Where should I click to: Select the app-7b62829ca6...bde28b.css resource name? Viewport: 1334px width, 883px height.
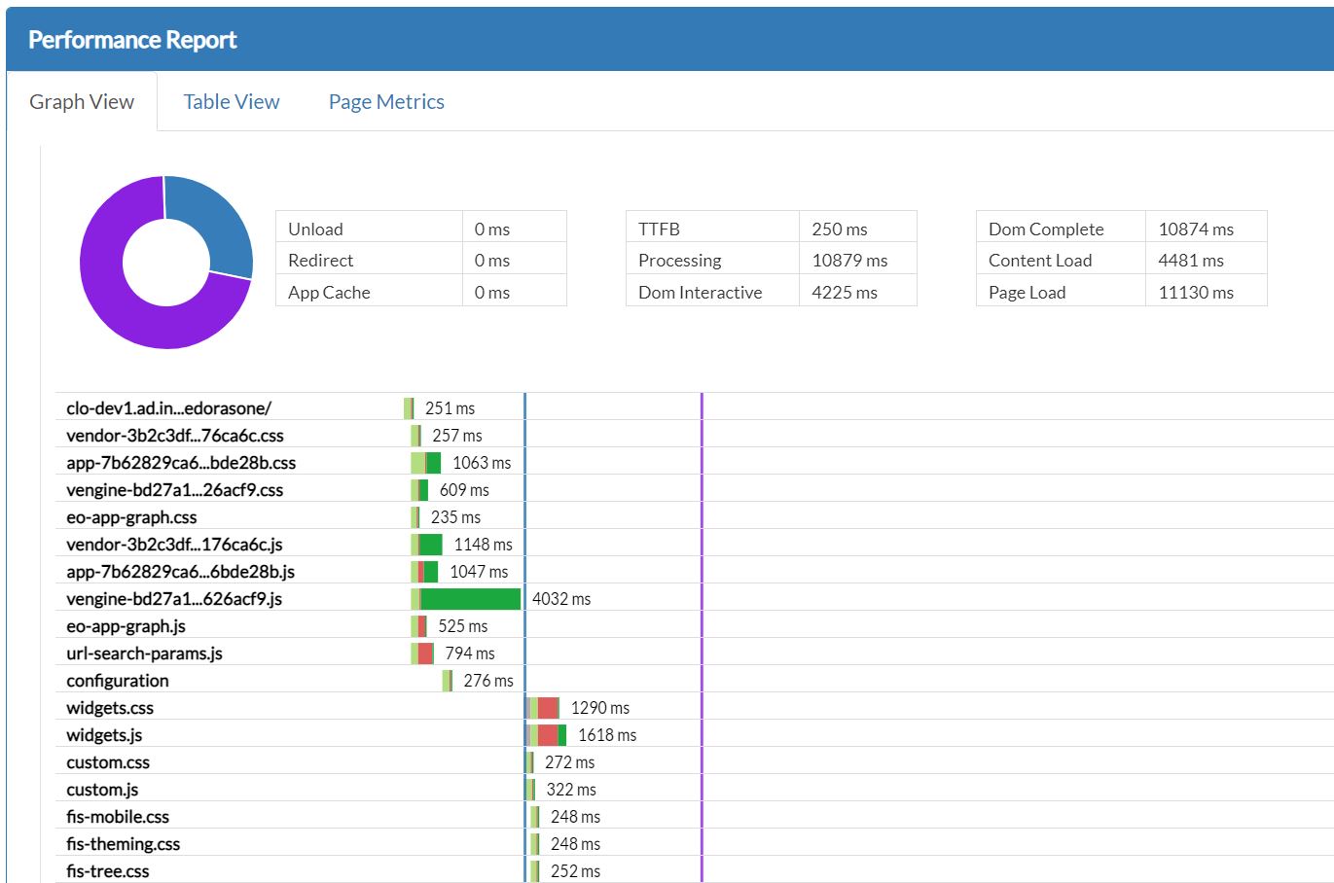(x=181, y=463)
